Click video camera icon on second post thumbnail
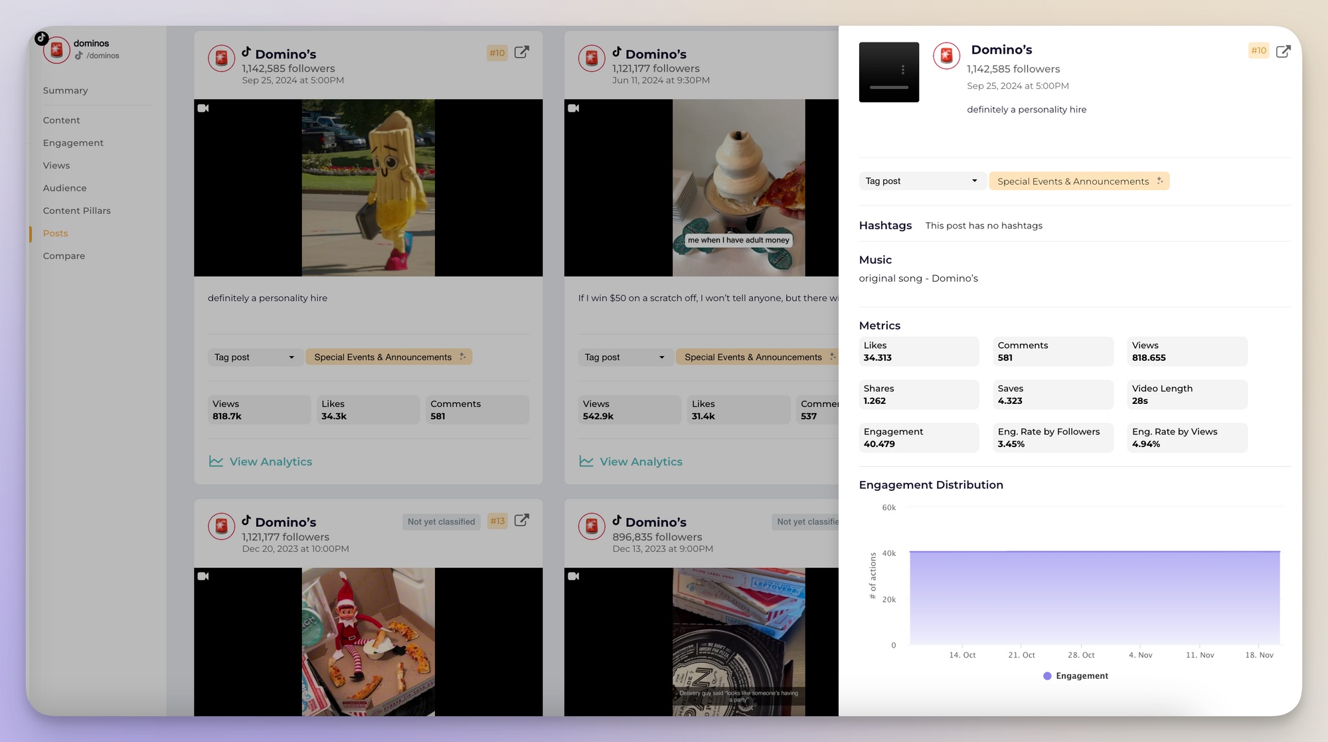1328x742 pixels. coord(574,108)
